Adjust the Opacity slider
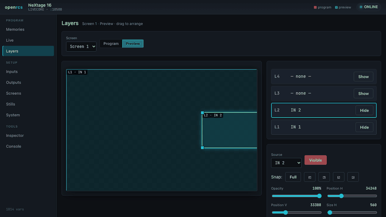386x217 pixels. click(x=296, y=196)
